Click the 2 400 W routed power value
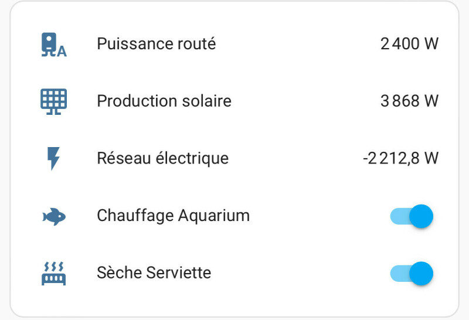This screenshot has height=320, width=469. tap(409, 44)
